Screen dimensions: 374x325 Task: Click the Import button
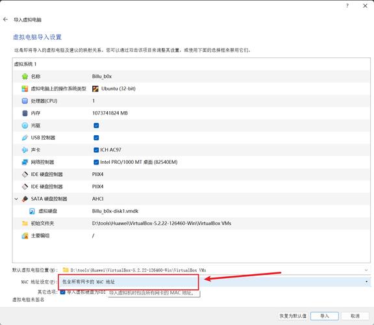pyautogui.click(x=325, y=316)
